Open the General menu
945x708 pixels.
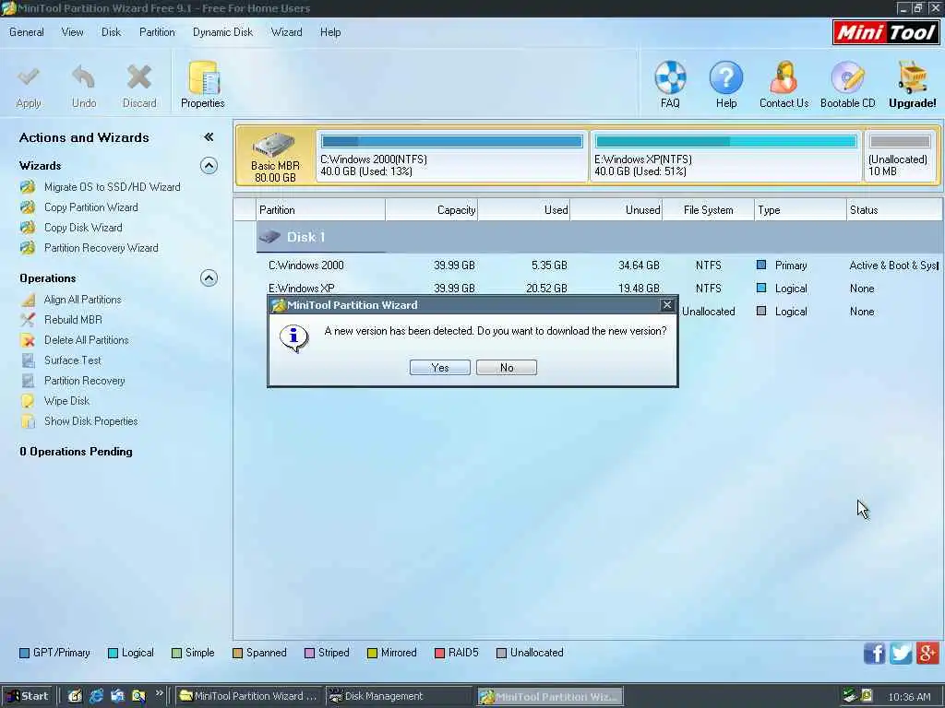27,32
